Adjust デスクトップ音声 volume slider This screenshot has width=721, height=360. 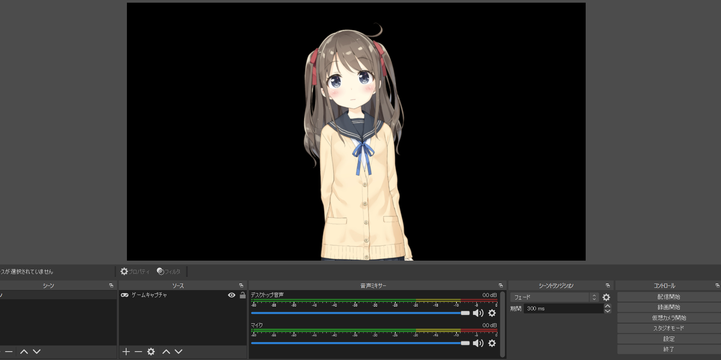pos(360,313)
